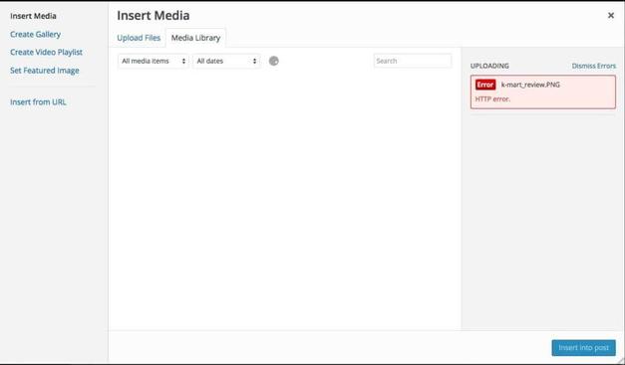625x365 pixels.
Task: Open the All dates filter dropdown
Action: [x=226, y=61]
